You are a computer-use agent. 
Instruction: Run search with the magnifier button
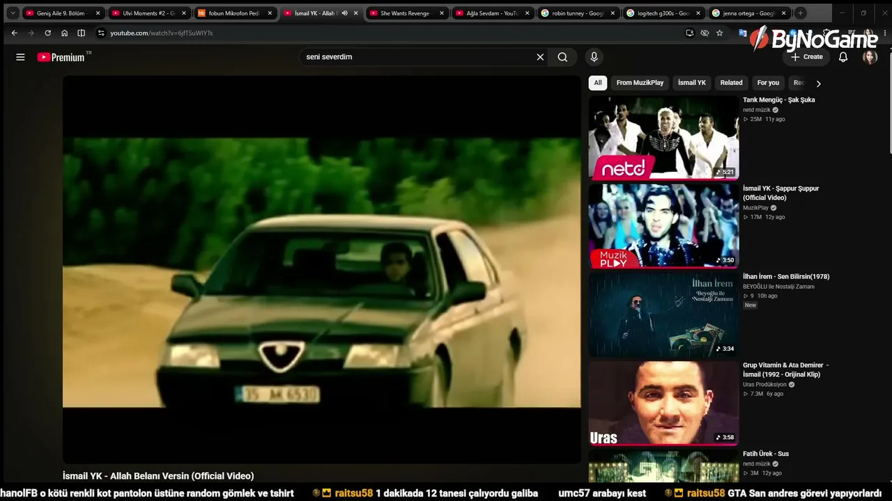click(x=562, y=57)
